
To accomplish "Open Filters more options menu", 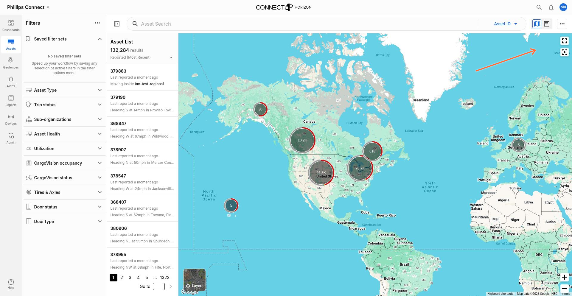I will click(x=97, y=23).
